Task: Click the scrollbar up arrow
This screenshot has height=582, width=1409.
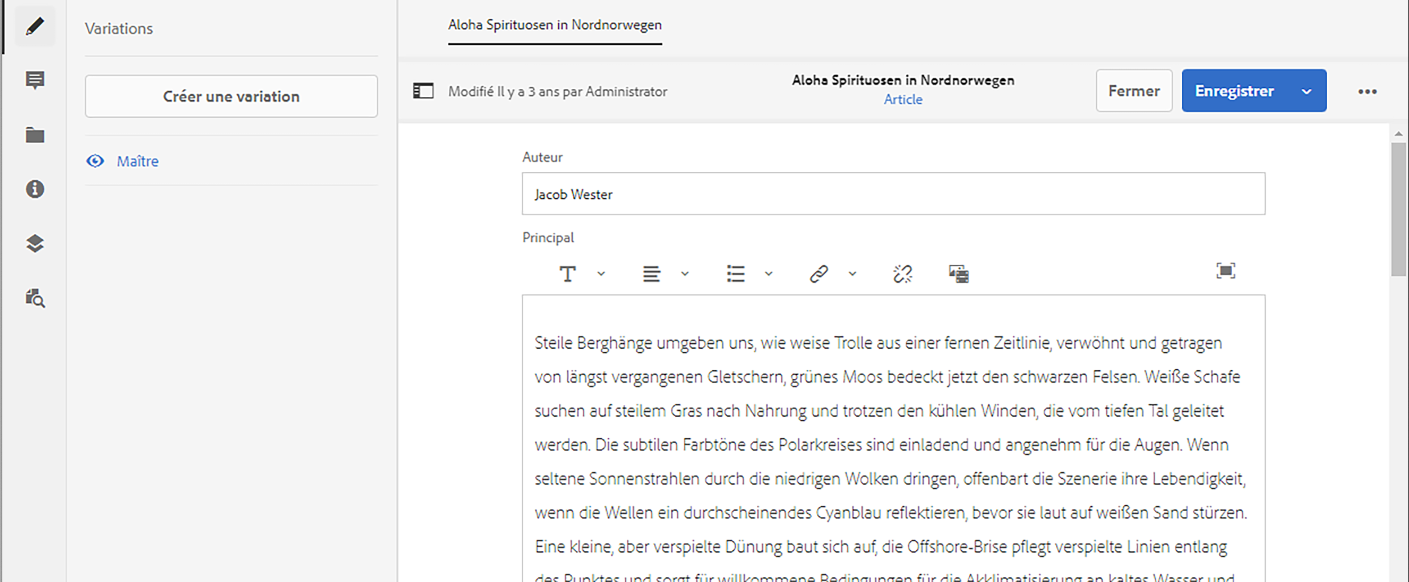Action: [1399, 134]
